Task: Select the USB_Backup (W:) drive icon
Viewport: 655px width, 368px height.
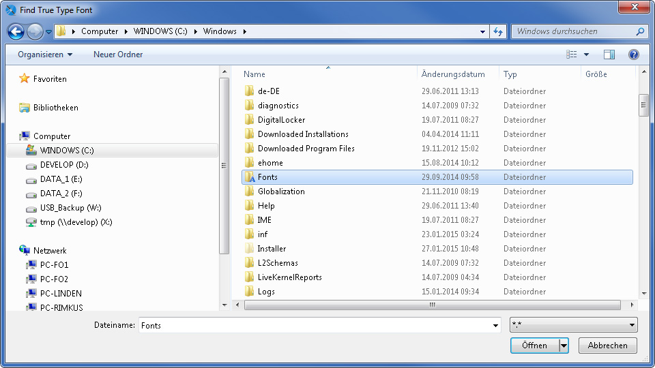Action: tap(31, 208)
